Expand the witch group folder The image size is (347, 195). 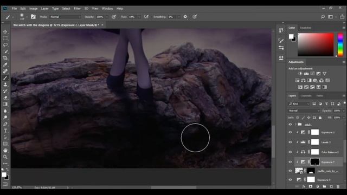(x=295, y=124)
